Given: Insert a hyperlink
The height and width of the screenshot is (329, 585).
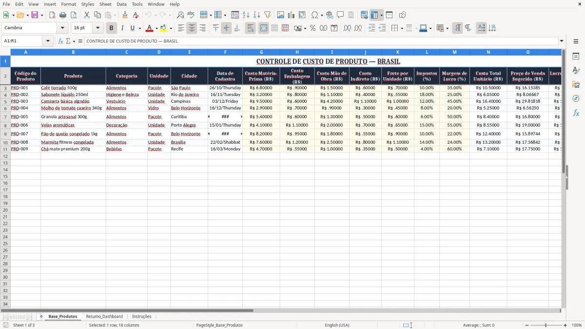Looking at the screenshot, I should [x=330, y=15].
